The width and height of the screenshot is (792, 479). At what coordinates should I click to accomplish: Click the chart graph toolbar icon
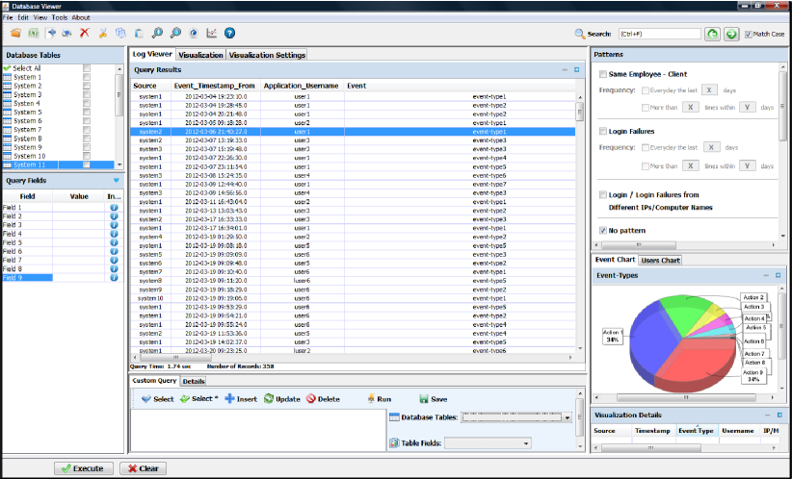212,33
